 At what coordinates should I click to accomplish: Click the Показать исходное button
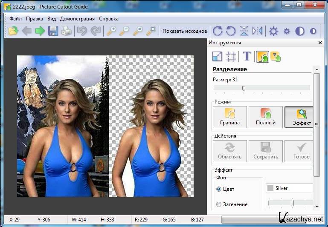[x=185, y=31]
